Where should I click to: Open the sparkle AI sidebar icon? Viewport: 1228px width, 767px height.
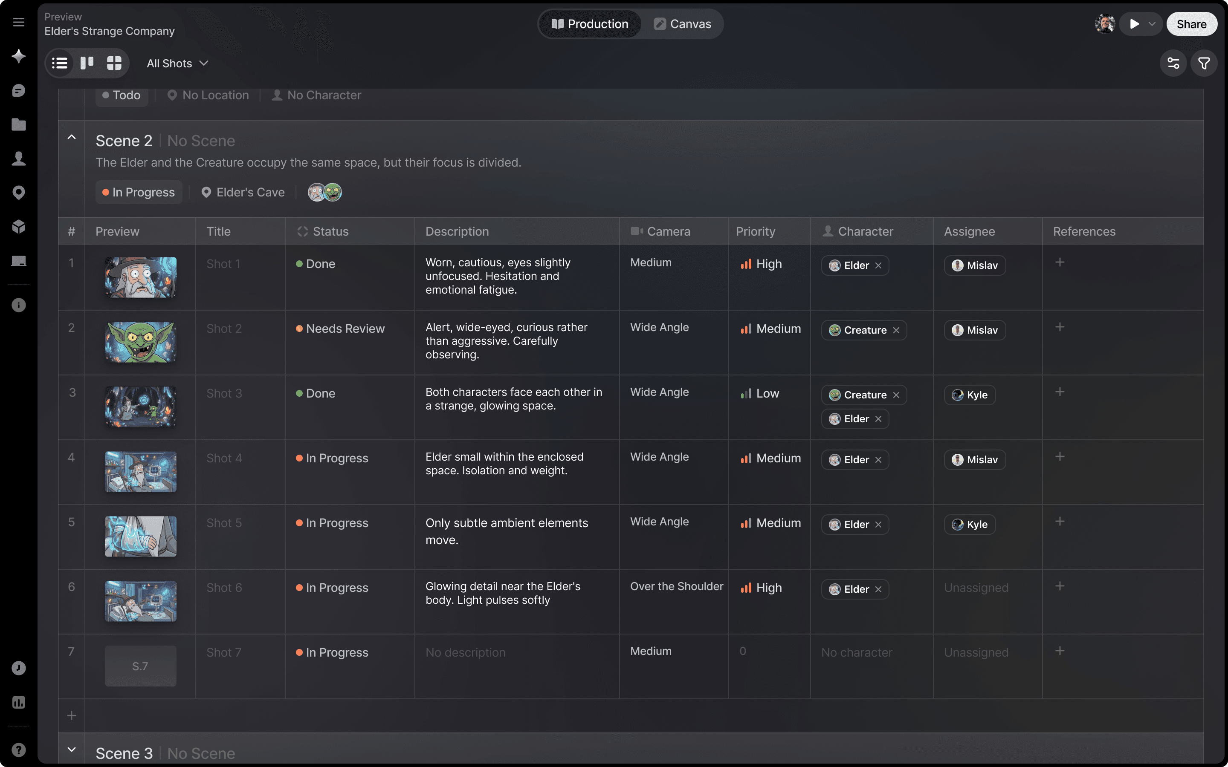pyautogui.click(x=19, y=56)
